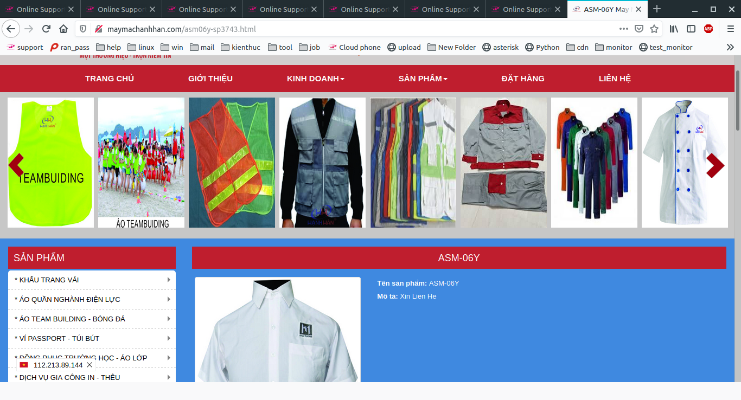Screen dimensions: 741x400
Task: Go to TRANG CHỦ menu item
Action: 110,79
